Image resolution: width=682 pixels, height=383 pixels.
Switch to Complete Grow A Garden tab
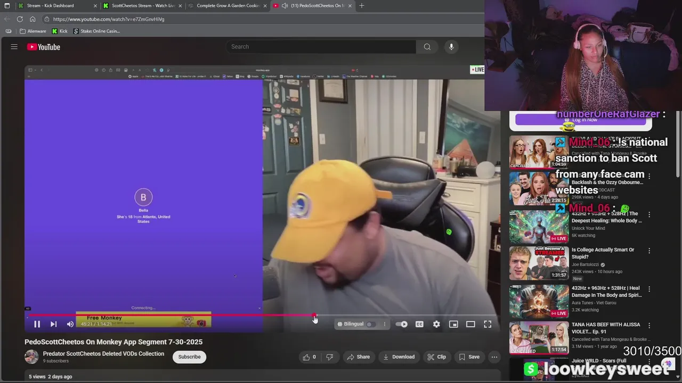point(227,5)
